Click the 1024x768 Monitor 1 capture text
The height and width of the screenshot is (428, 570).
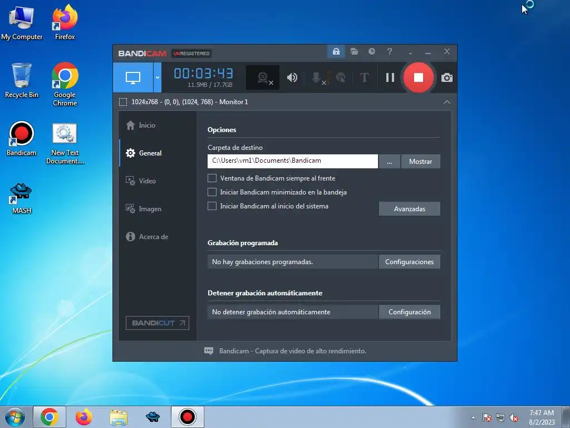tap(189, 102)
